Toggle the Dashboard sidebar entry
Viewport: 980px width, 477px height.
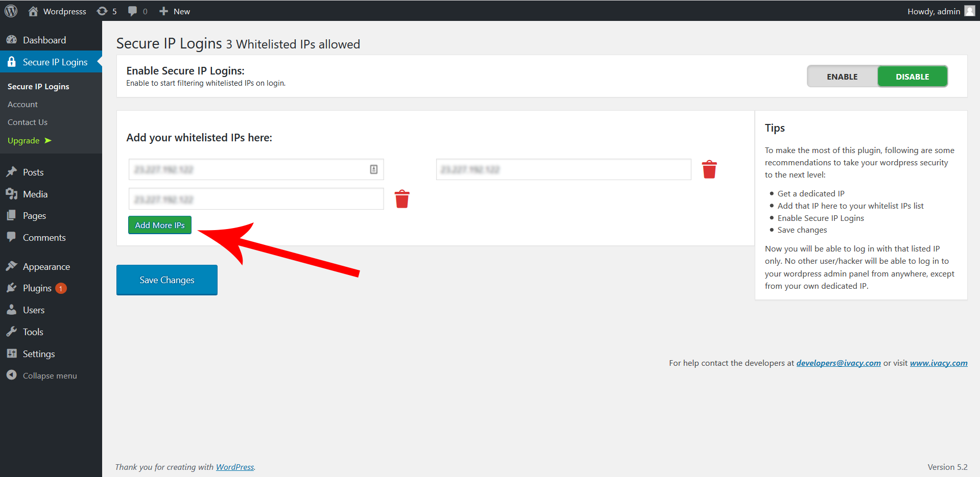pyautogui.click(x=44, y=40)
